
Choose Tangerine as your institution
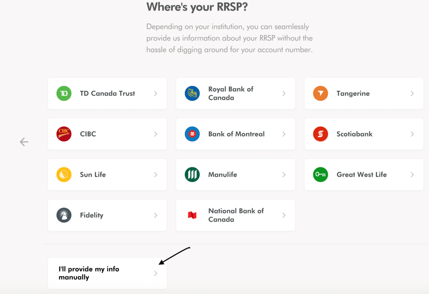[363, 93]
